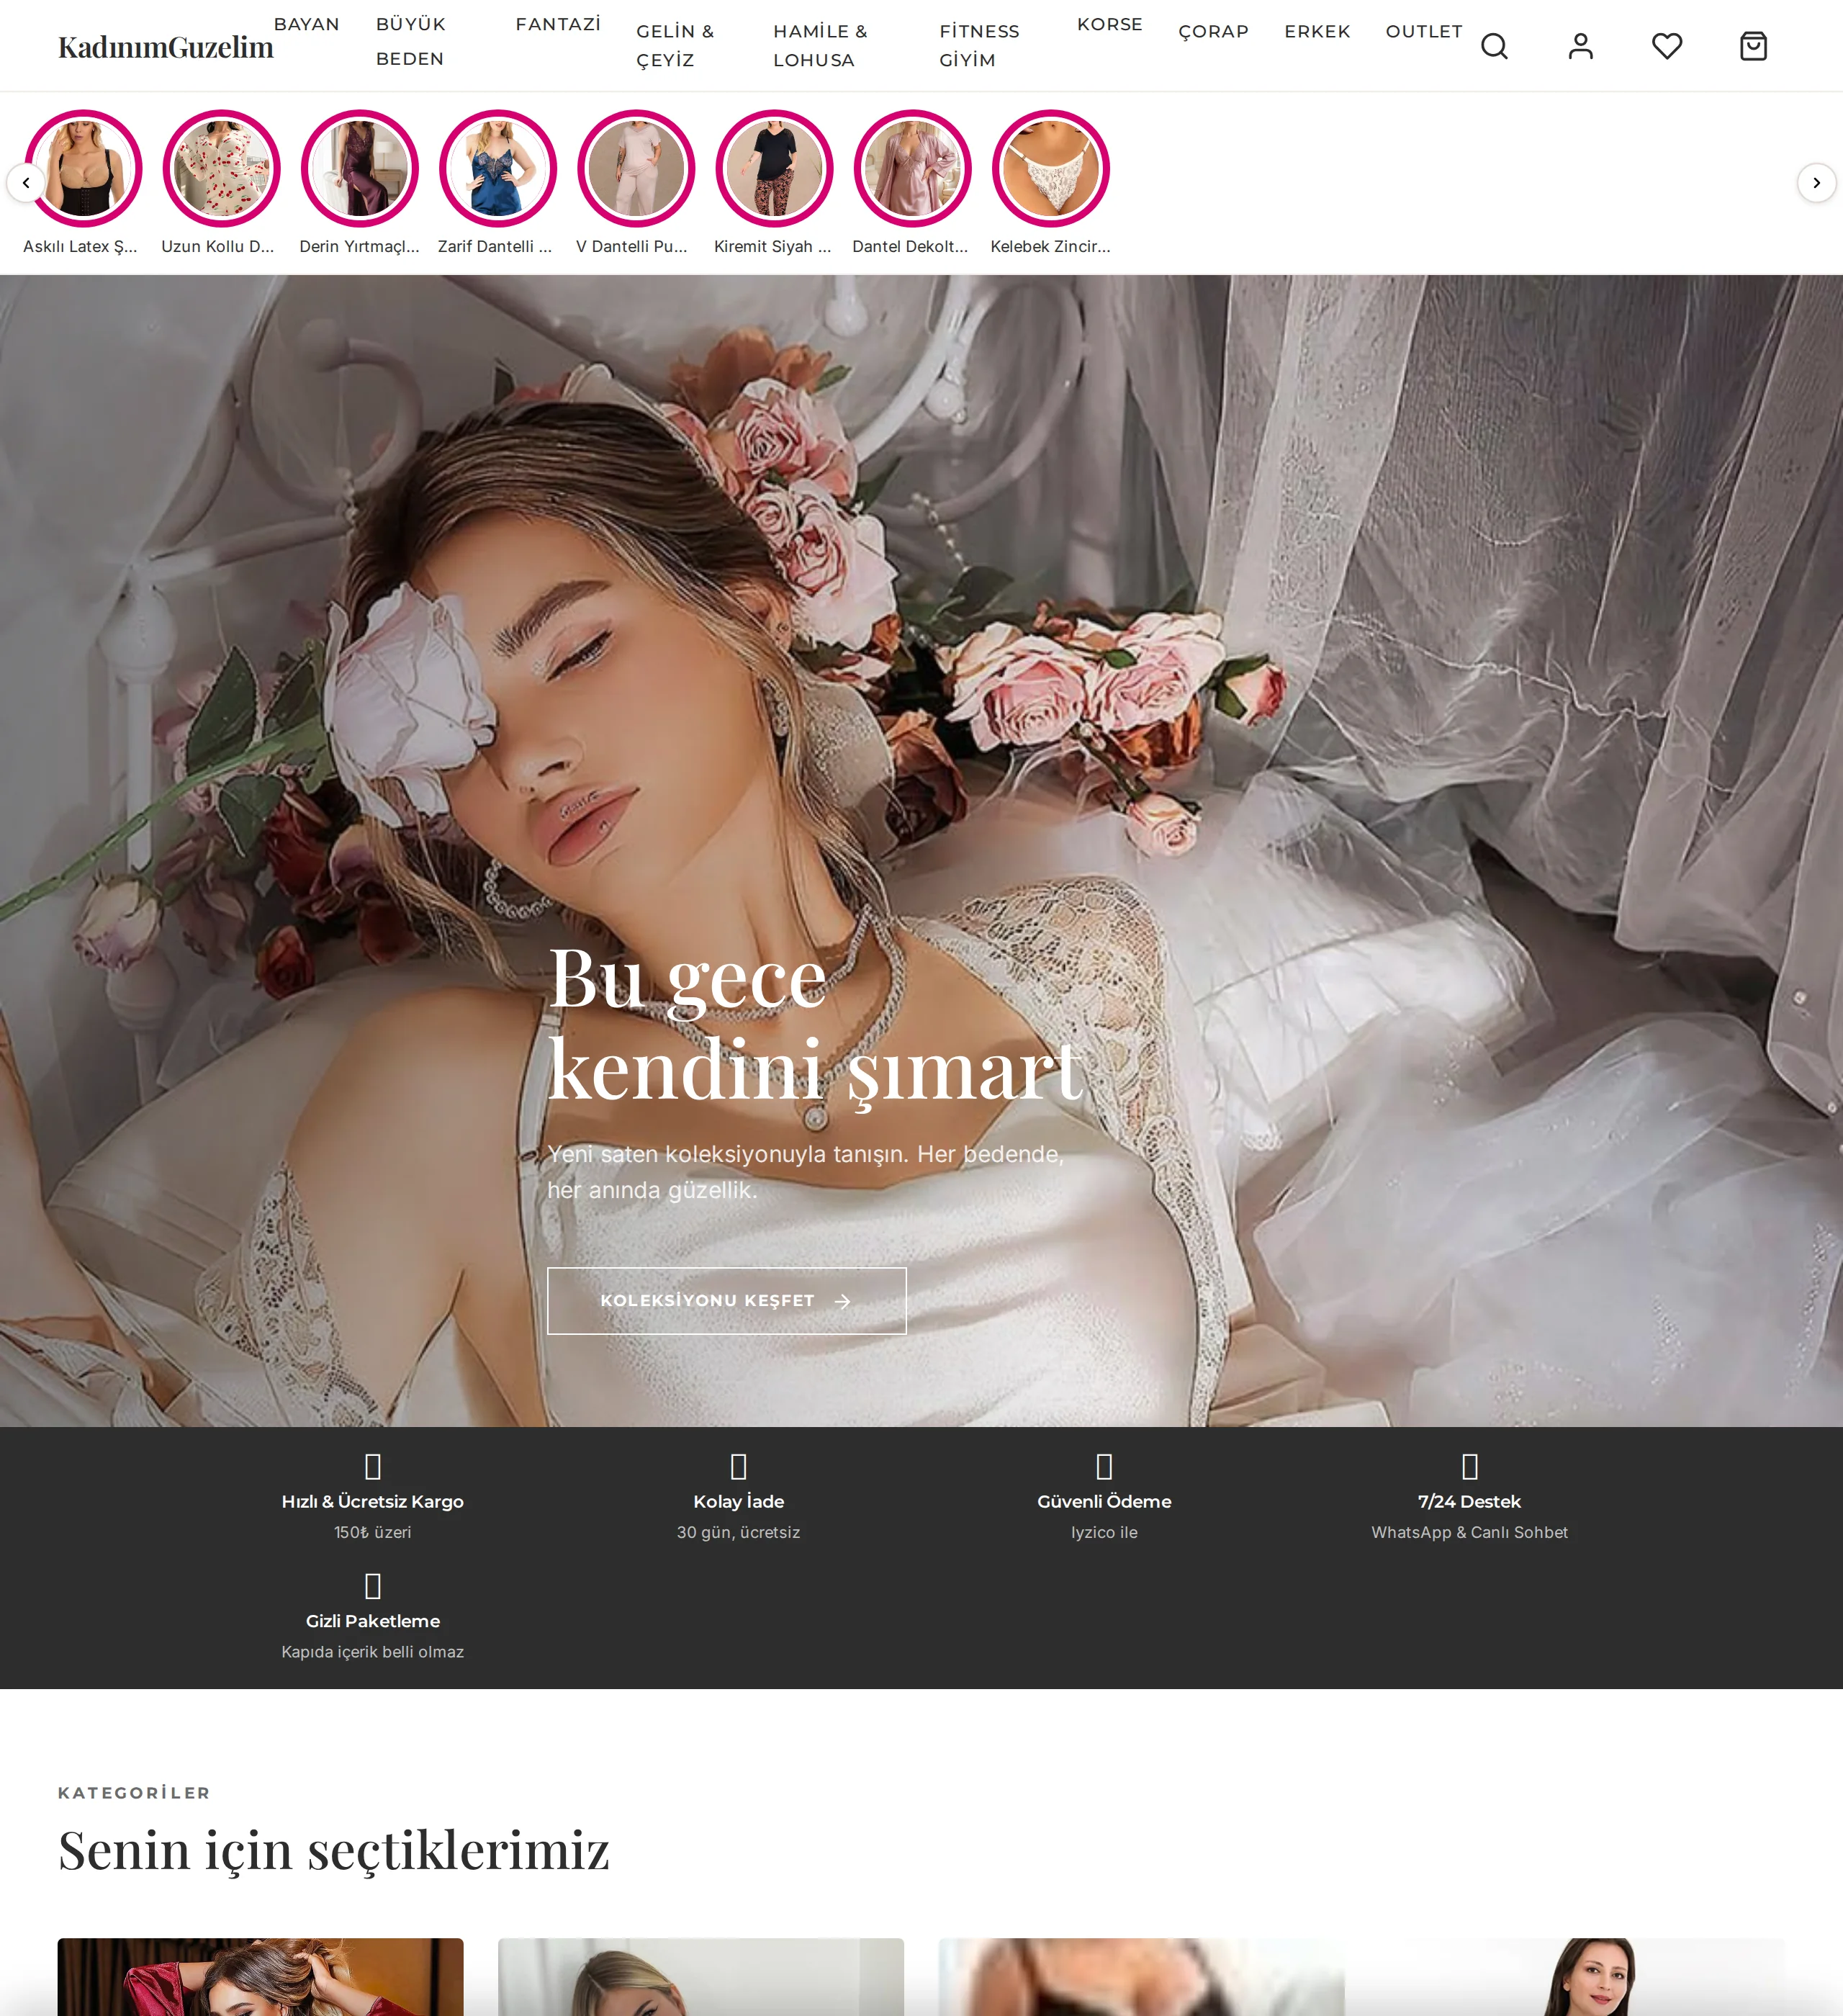Open V Dantelli story thumbnail
1843x2016 pixels.
point(636,168)
